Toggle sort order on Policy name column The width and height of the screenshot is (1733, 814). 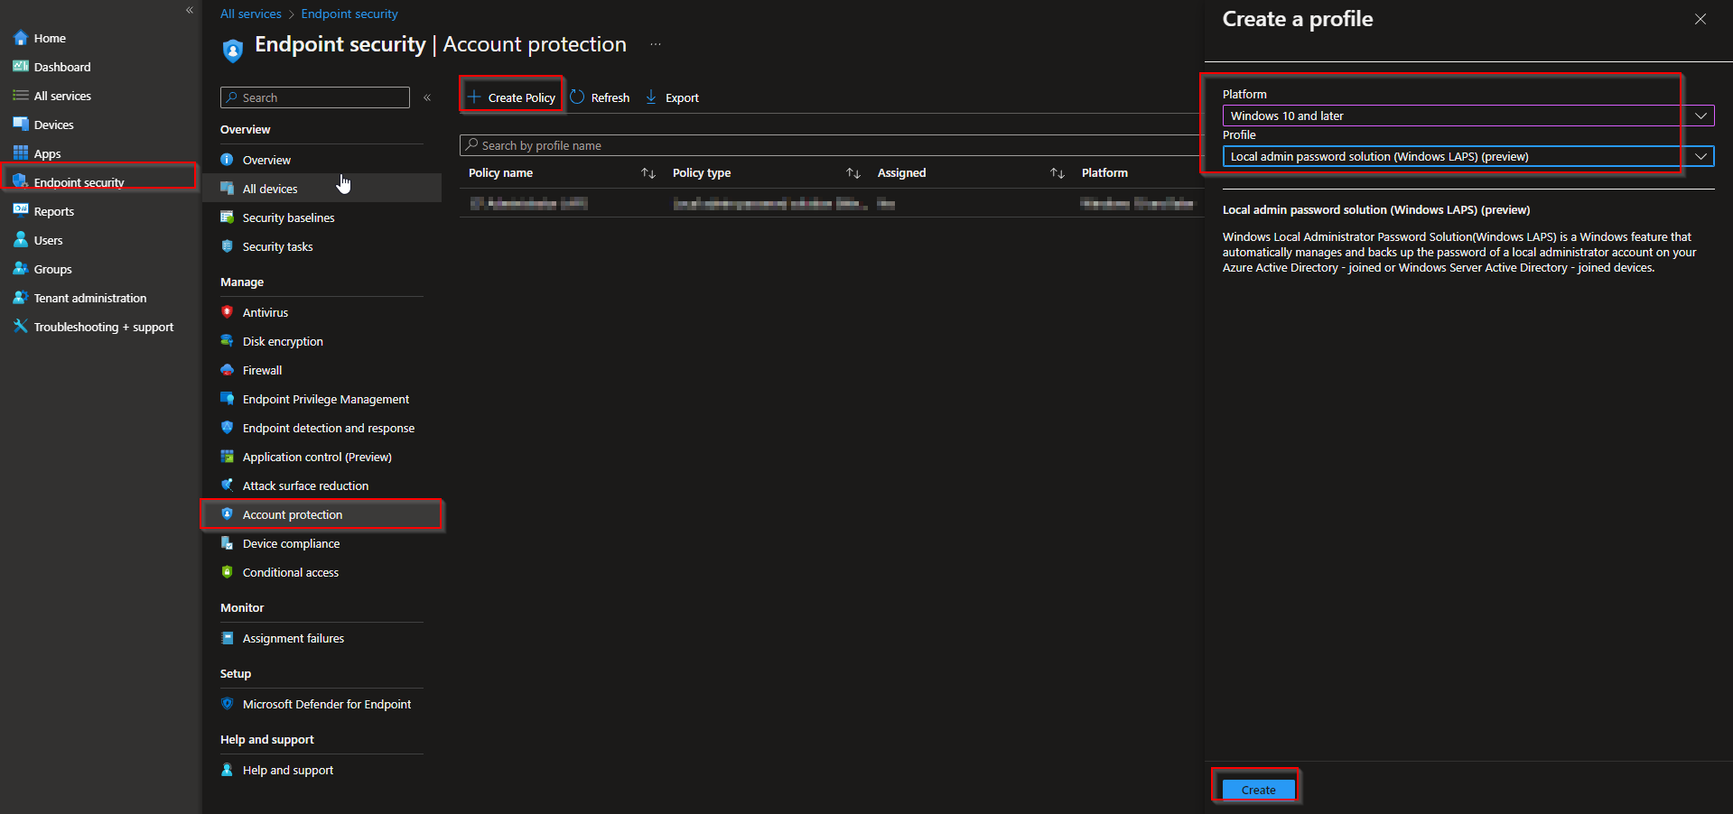pos(648,172)
